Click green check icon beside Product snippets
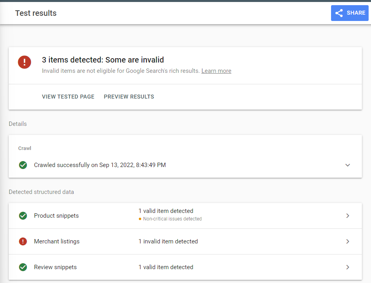This screenshot has width=371, height=283. click(x=23, y=216)
